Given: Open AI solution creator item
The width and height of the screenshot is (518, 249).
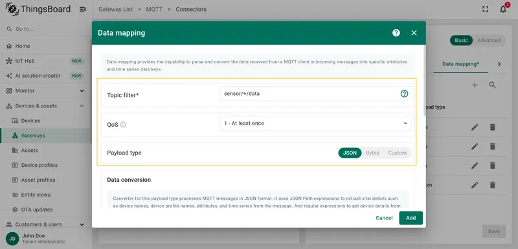Looking at the screenshot, I should (x=45, y=76).
